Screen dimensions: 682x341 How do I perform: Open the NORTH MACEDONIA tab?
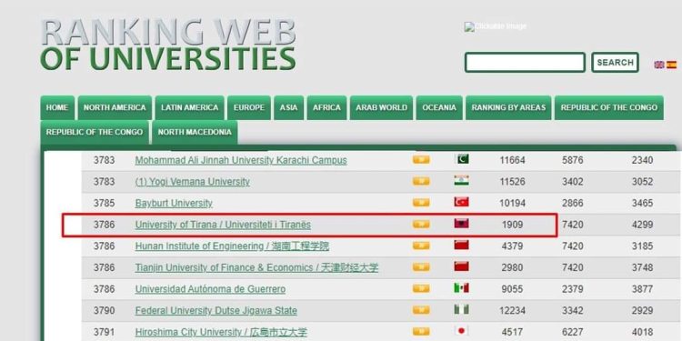point(195,132)
